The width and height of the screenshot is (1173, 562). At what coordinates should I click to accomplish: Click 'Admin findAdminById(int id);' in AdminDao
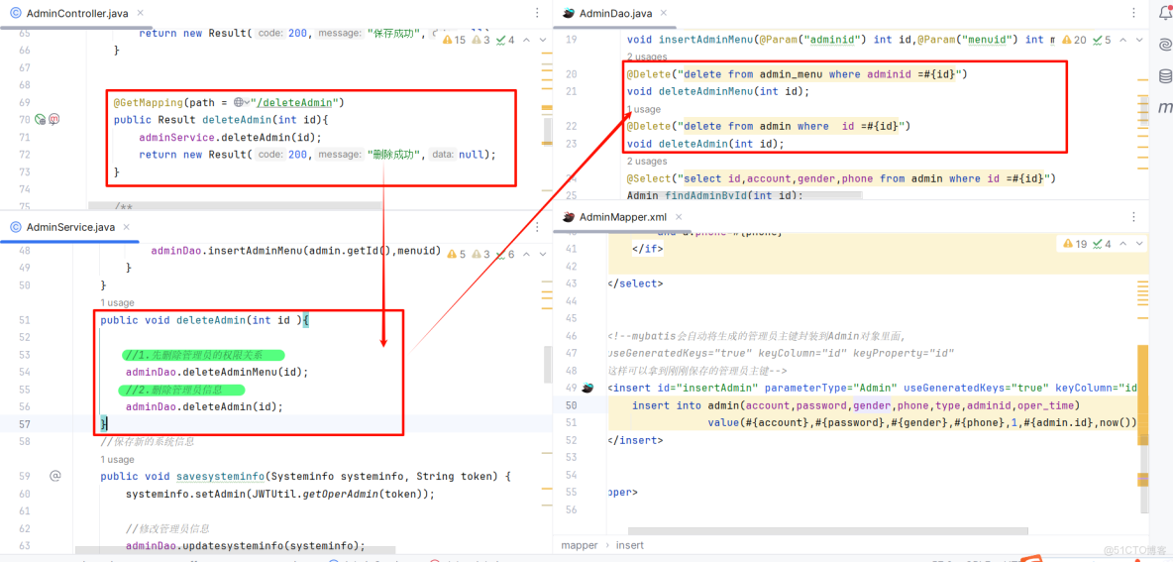714,195
